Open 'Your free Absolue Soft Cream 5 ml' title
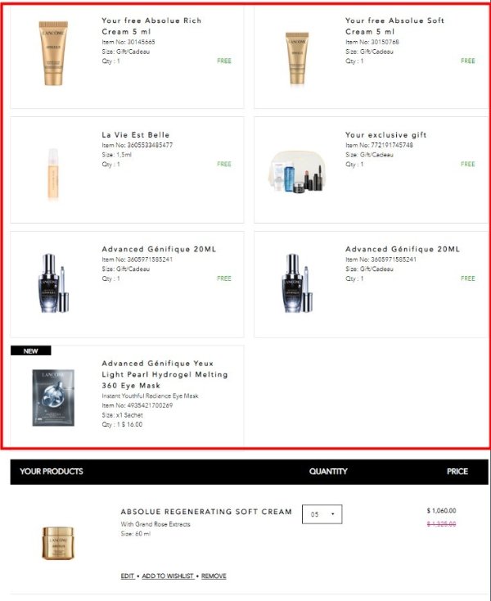The height and width of the screenshot is (601, 491). [394, 26]
